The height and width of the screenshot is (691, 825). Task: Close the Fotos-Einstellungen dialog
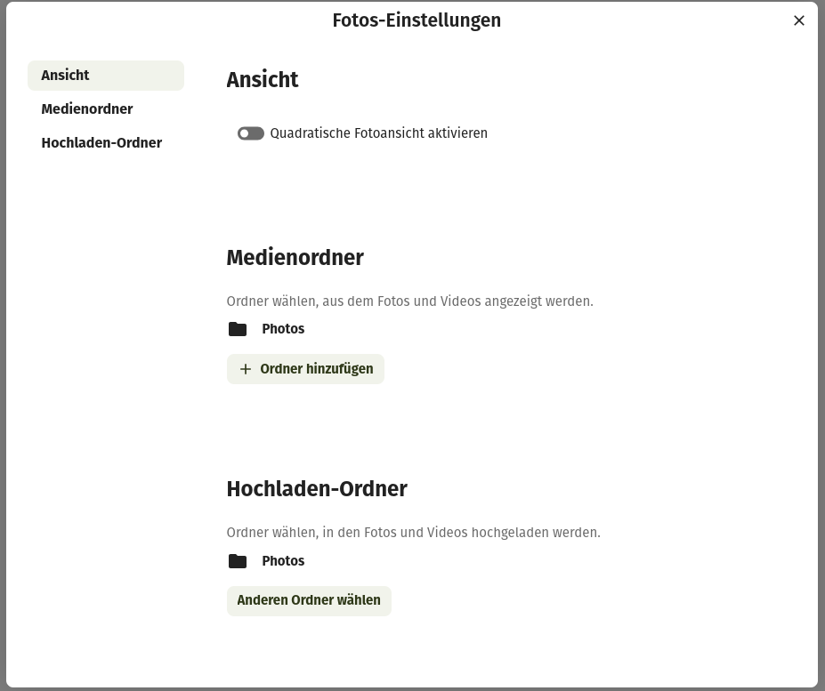click(798, 20)
